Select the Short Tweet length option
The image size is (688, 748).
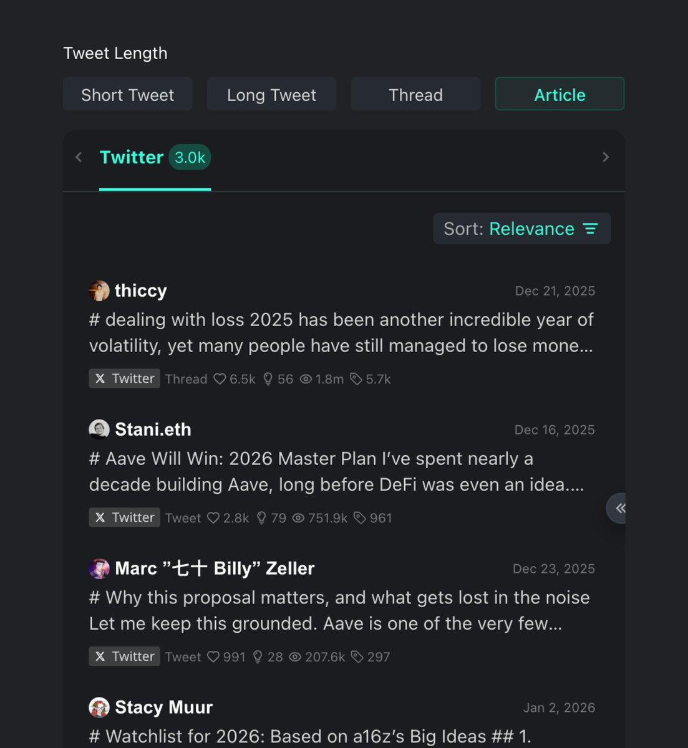point(127,95)
